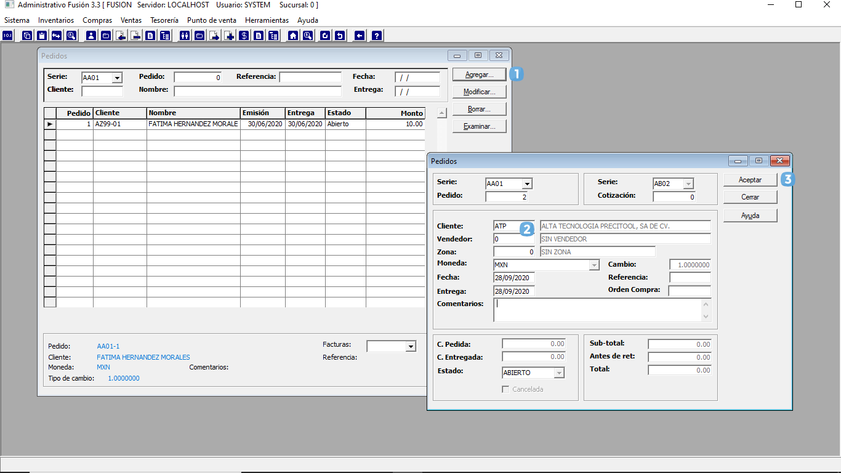Click the question mark help toolbar icon
Image resolution: width=841 pixels, height=473 pixels.
pyautogui.click(x=377, y=36)
